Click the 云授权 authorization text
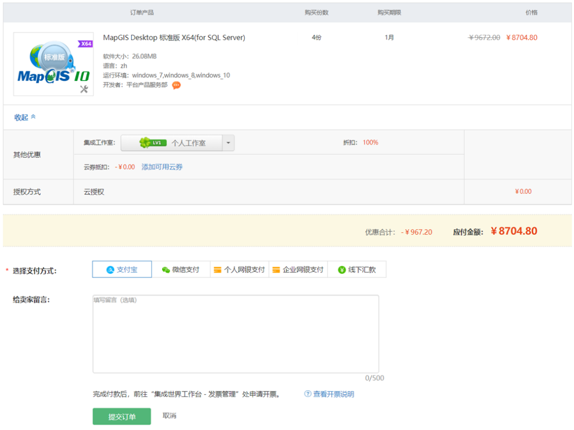The image size is (574, 430). pyautogui.click(x=94, y=192)
